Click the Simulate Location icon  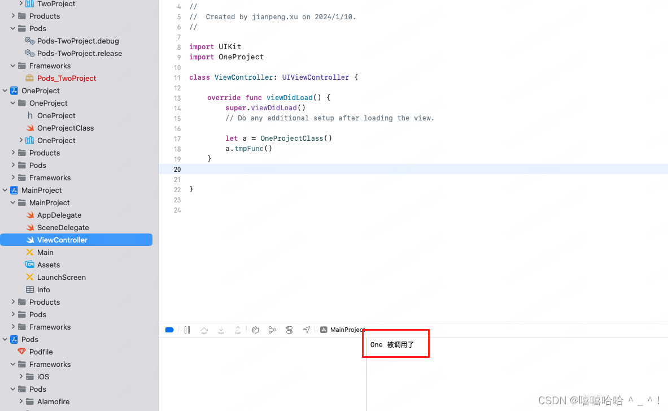pyautogui.click(x=306, y=330)
